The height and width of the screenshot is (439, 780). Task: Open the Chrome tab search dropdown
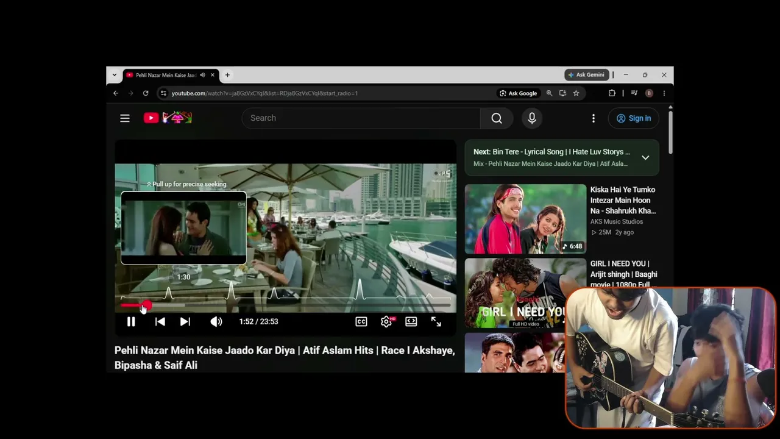115,75
